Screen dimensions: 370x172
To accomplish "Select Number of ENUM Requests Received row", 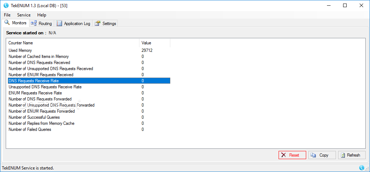I will click(x=89, y=75).
